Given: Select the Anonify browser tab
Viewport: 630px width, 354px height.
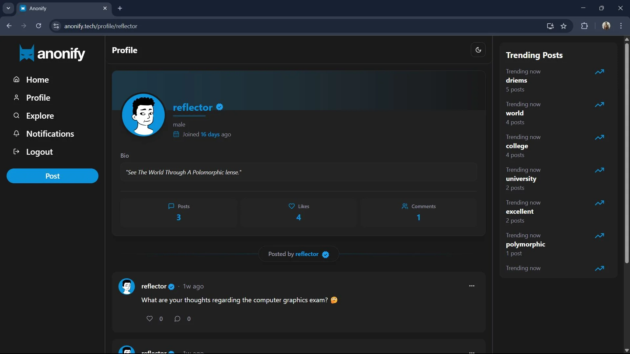Looking at the screenshot, I should tap(64, 8).
